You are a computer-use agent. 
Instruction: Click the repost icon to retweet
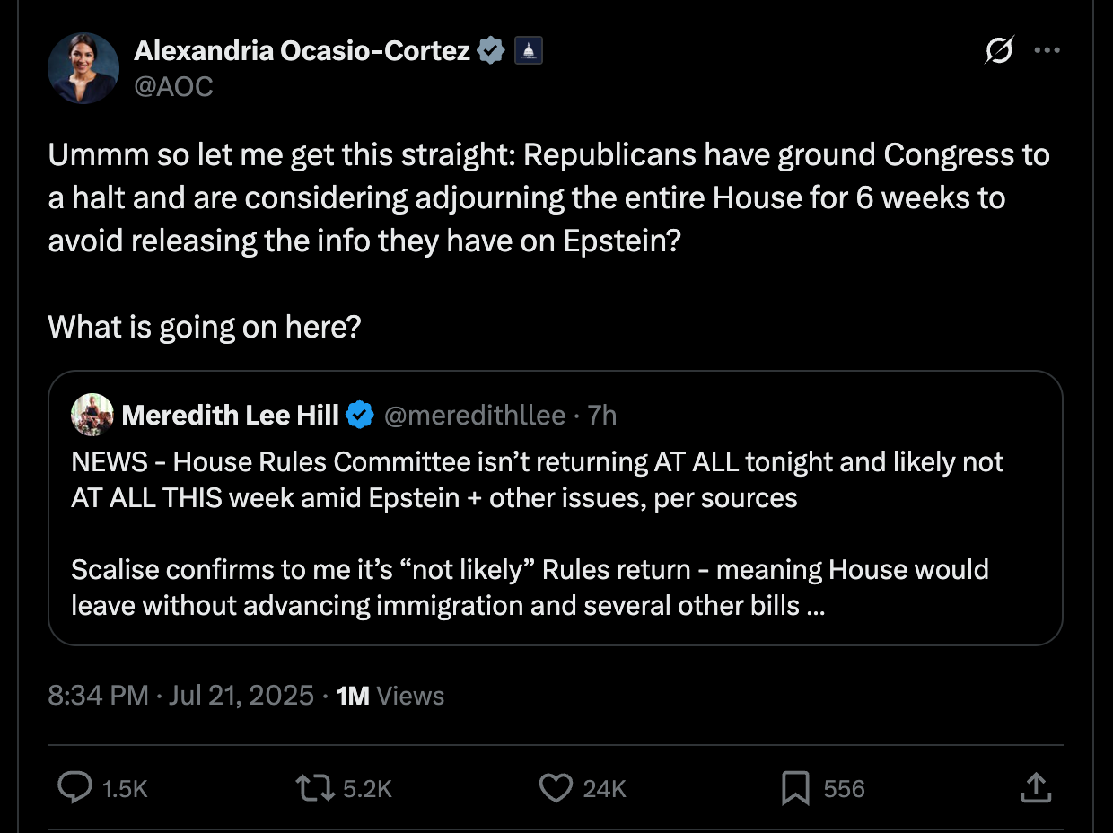(x=311, y=788)
